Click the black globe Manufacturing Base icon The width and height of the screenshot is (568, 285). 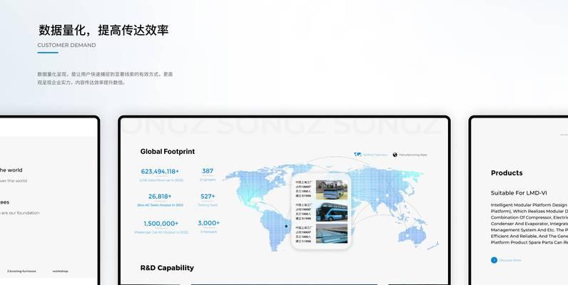[395, 155]
